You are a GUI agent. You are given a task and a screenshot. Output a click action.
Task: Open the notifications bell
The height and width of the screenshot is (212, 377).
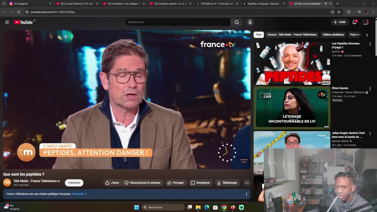pos(354,22)
